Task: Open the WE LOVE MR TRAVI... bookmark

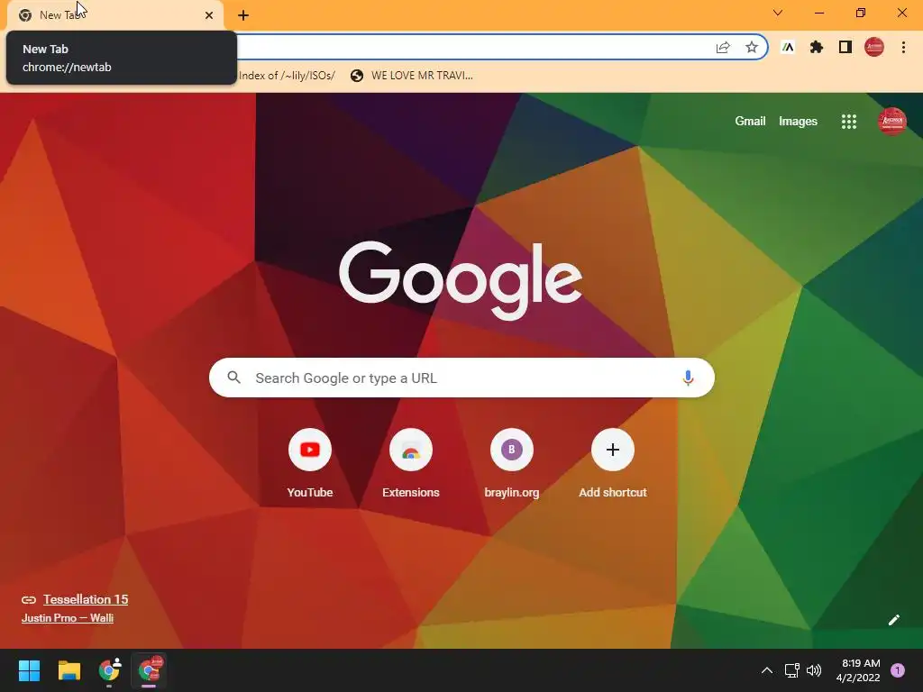Action: tap(411, 76)
